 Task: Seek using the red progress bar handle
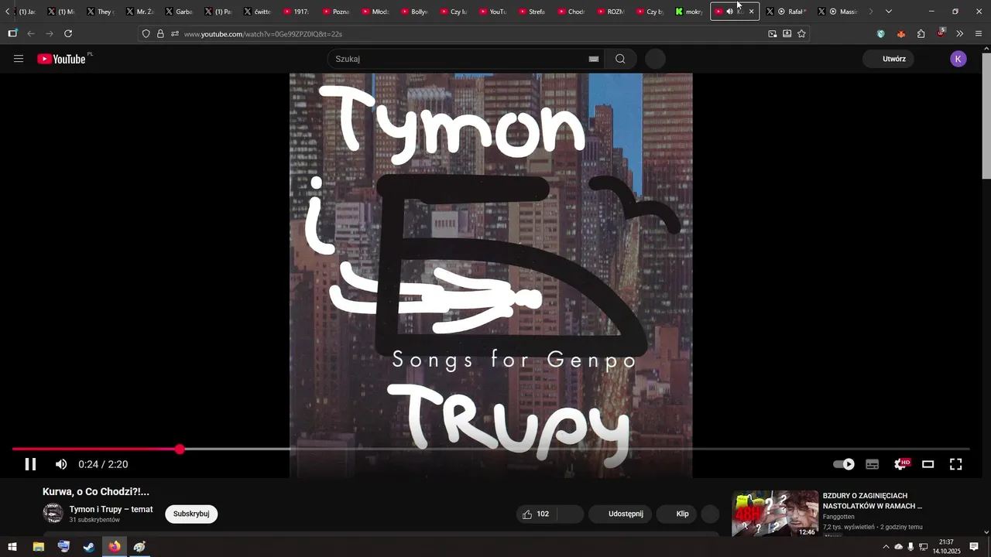180,449
